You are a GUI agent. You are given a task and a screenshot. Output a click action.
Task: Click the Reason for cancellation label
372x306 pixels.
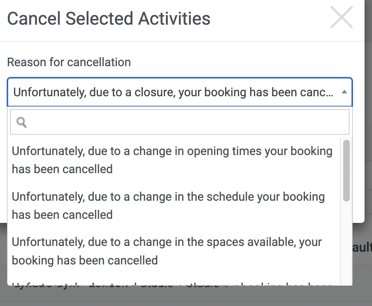[x=69, y=63]
